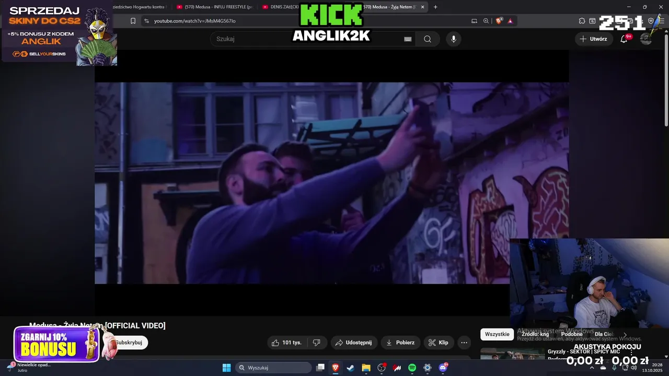Viewport: 669px width, 376px height.
Task: Bookmark this page in address bar
Action: tap(133, 21)
